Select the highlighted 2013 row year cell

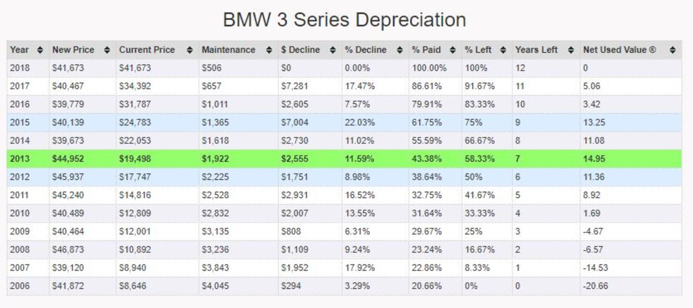[x=20, y=159]
